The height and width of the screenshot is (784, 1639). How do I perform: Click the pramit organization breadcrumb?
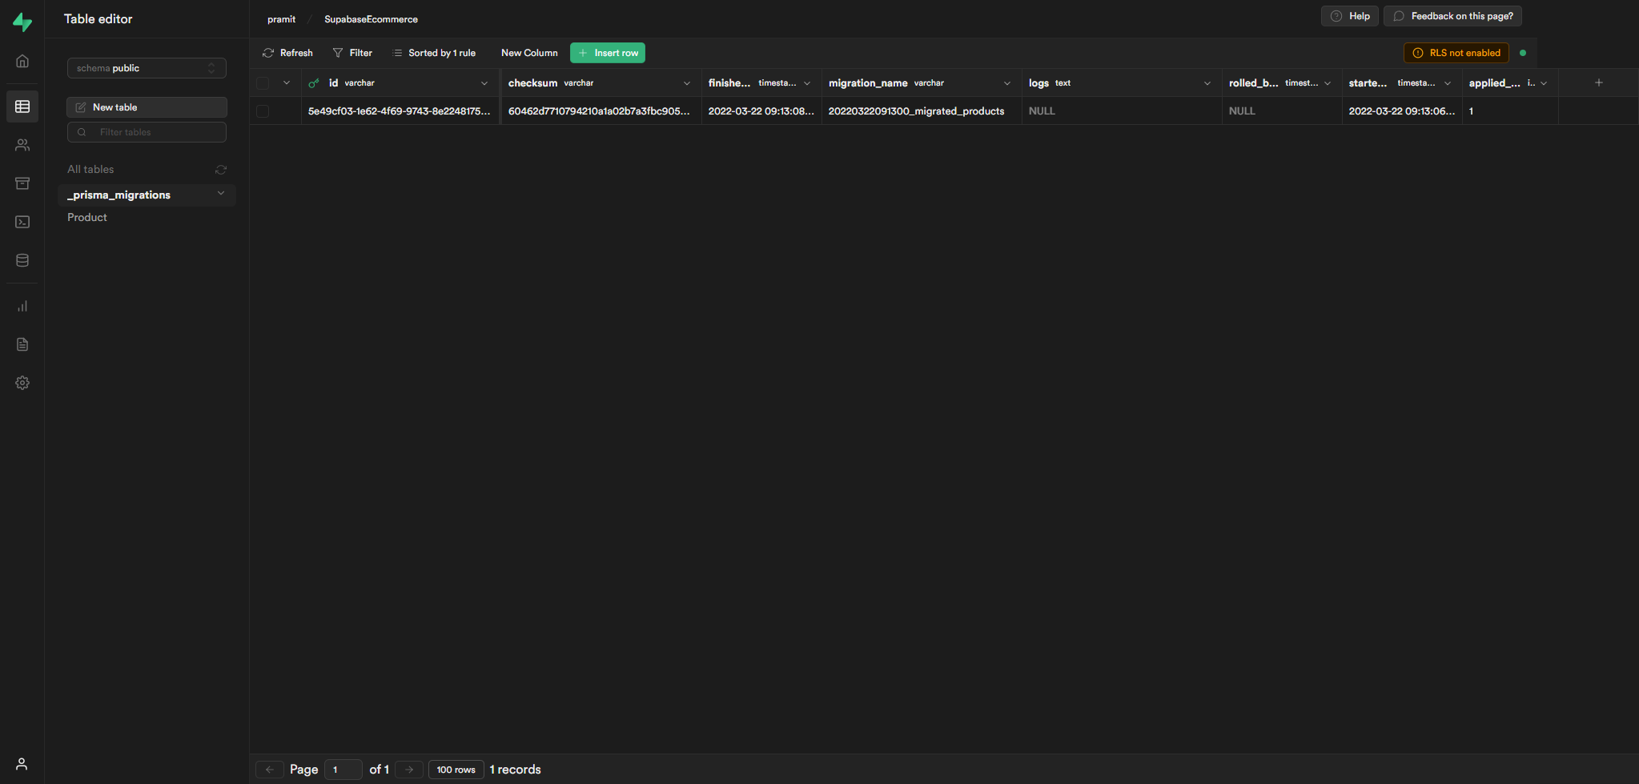281,19
